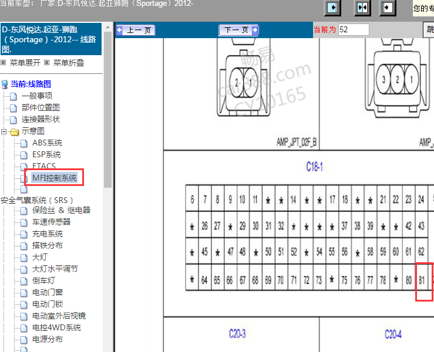Click the computer icon beside 当前:线路图
434x352 pixels.
pyautogui.click(x=5, y=84)
